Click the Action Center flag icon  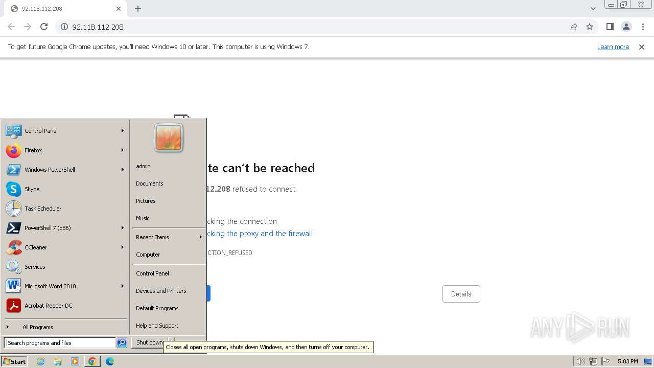605,361
